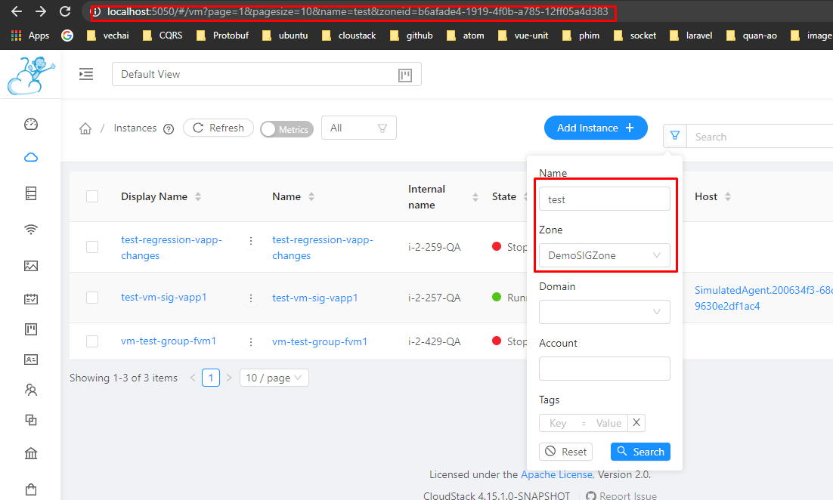Open the Events calendar sidebar icon

[31, 299]
